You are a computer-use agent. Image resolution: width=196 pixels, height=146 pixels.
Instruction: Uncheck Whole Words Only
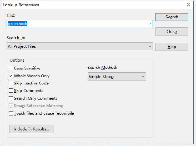[x=11, y=76]
